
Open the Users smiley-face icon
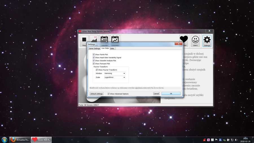tap(195, 39)
